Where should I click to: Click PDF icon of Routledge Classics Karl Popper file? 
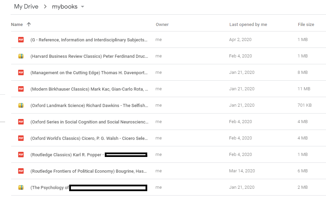coord(21,155)
